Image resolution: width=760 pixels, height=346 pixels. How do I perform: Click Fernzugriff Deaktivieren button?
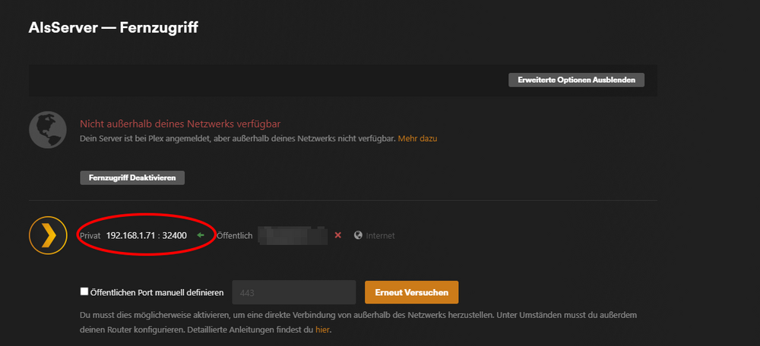coord(132,178)
